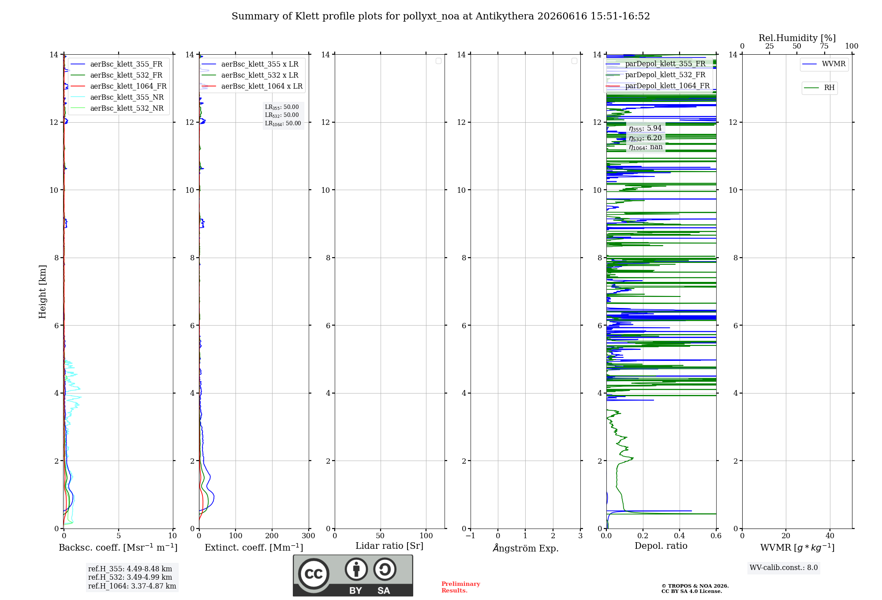Select aerBsc_klett_532 x LR legend entry

point(250,75)
